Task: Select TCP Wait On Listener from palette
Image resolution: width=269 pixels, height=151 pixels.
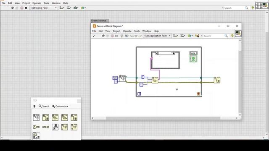Action: pyautogui.click(x=74, y=127)
